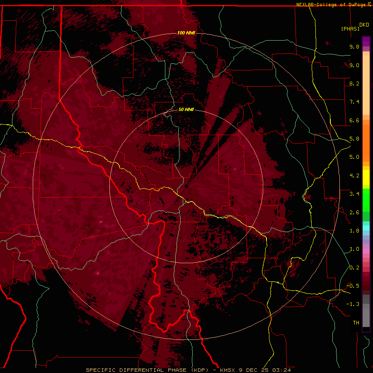
Task: Click the 1.8 scale value
Action: tap(354, 231)
